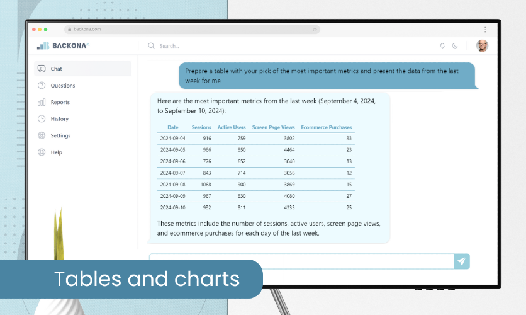Click active users value 714

(242, 173)
